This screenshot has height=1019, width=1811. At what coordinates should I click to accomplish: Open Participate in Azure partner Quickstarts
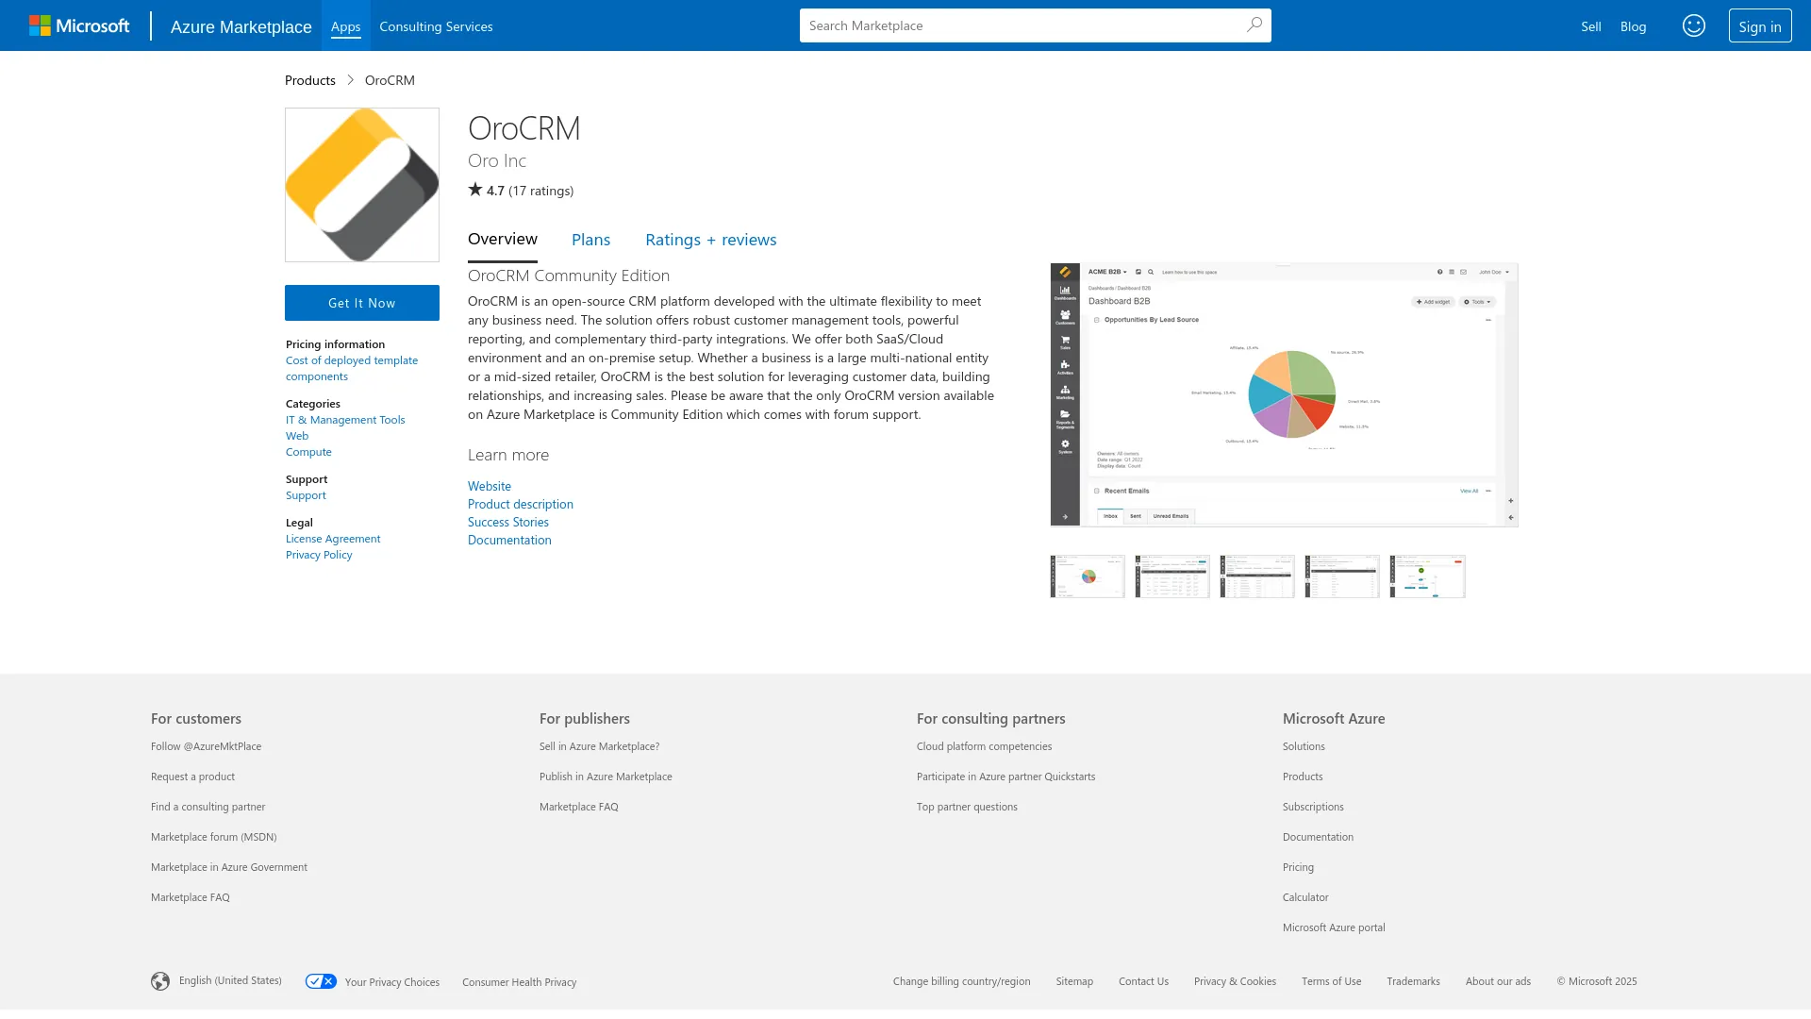point(1005,777)
